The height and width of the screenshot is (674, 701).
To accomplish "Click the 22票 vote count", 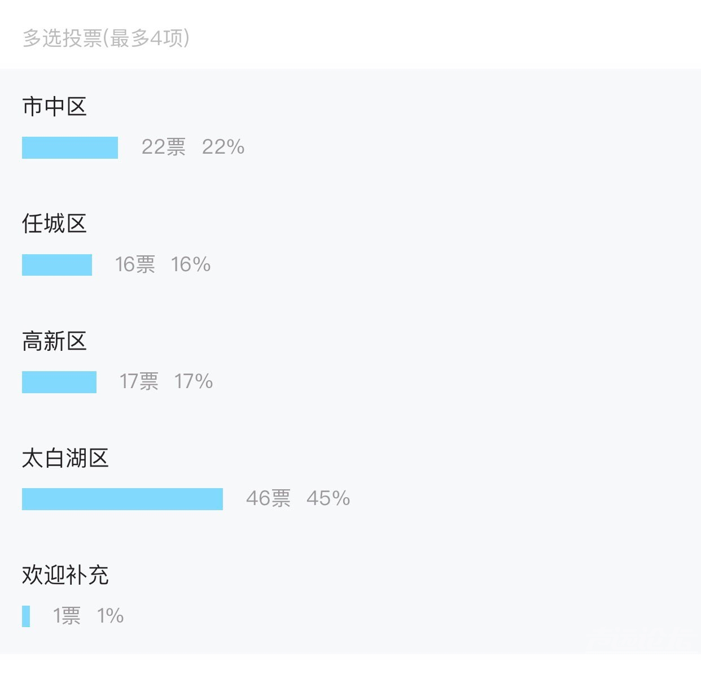I will [163, 147].
